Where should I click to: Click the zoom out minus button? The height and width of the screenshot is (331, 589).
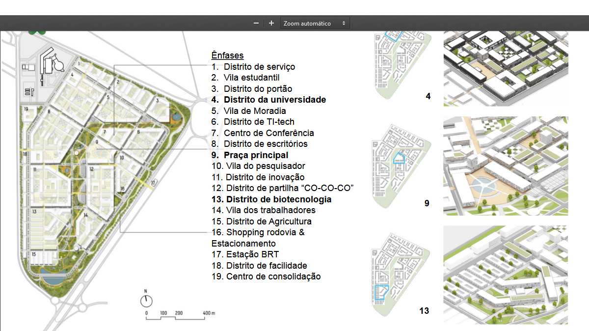256,23
